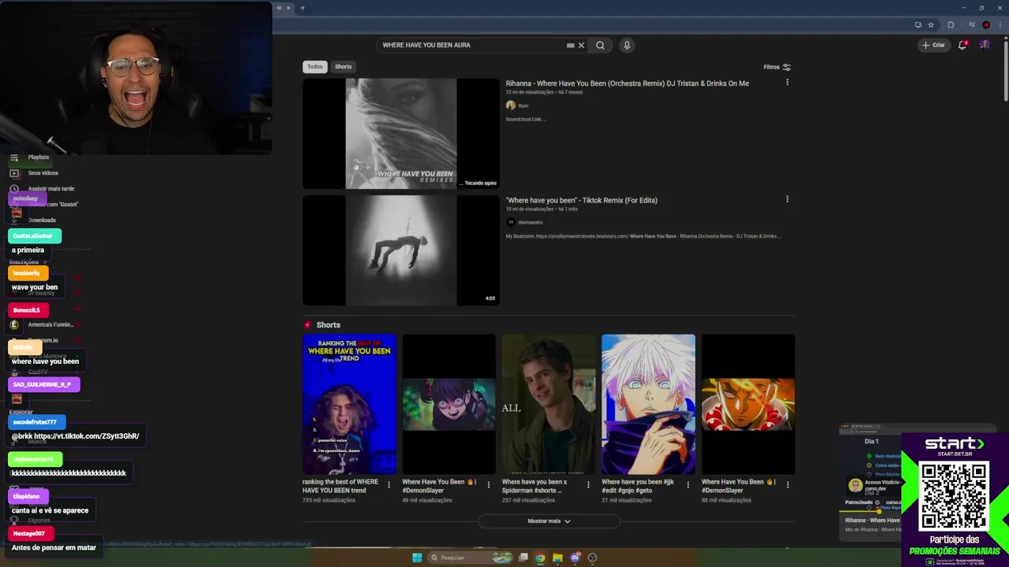Open Downloads in sidebar
This screenshot has height=567, width=1009.
coord(42,220)
